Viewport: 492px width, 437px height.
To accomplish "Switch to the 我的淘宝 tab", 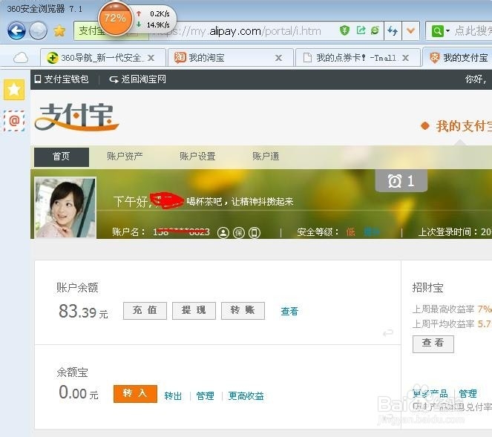I will coord(231,58).
